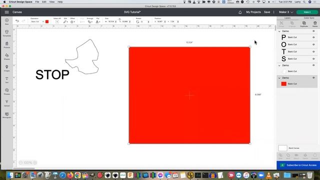Switch to the Color Sync tab
This screenshot has height=180, width=320.
pyautogui.click(x=309, y=18)
